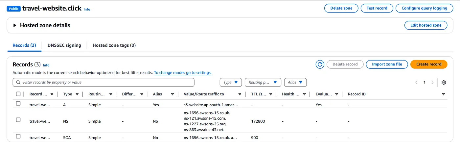The image size is (460, 150).
Task: Switch to Hosted zone tags tab
Action: [x=114, y=45]
